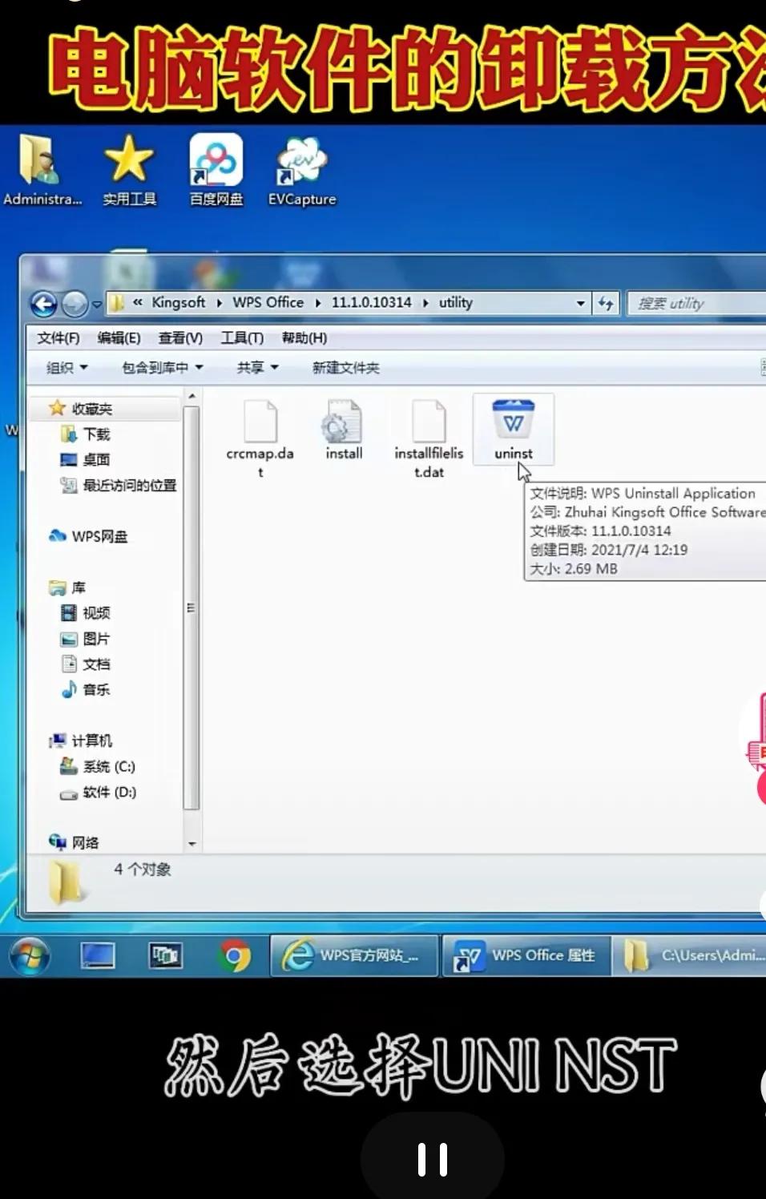Click the navigation pane scroll-down arrow

tap(191, 844)
